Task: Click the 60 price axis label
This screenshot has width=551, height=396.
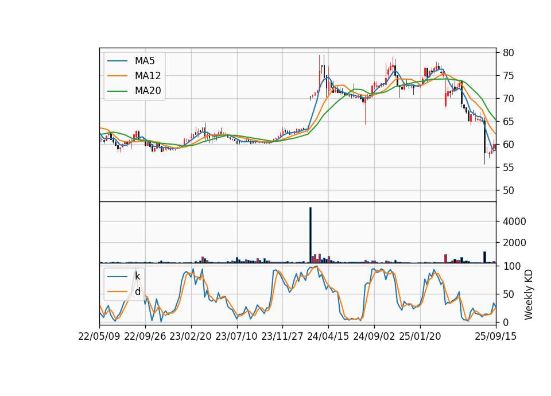Action: pyautogui.click(x=508, y=145)
